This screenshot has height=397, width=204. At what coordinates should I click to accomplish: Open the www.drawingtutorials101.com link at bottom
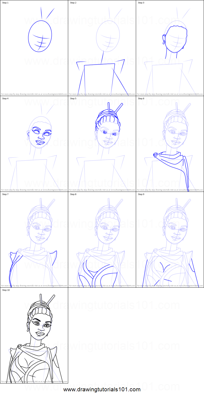[102, 390]
